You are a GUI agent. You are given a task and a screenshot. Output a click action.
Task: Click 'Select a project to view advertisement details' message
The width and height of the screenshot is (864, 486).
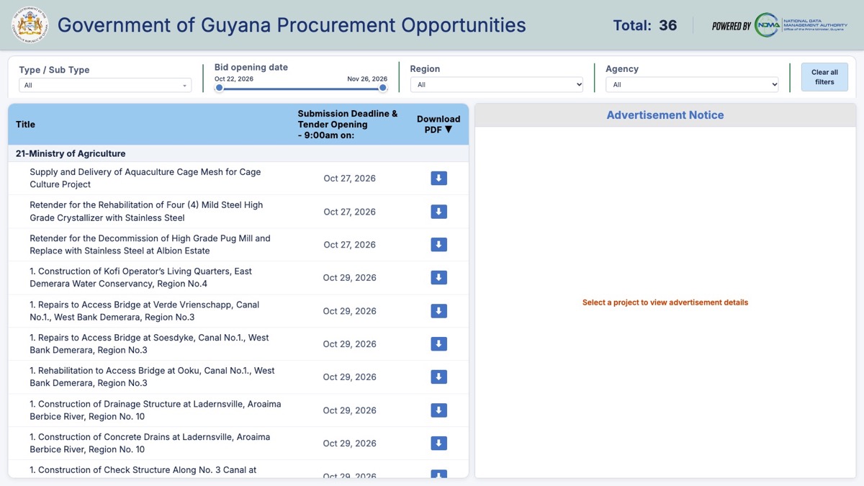click(x=665, y=302)
